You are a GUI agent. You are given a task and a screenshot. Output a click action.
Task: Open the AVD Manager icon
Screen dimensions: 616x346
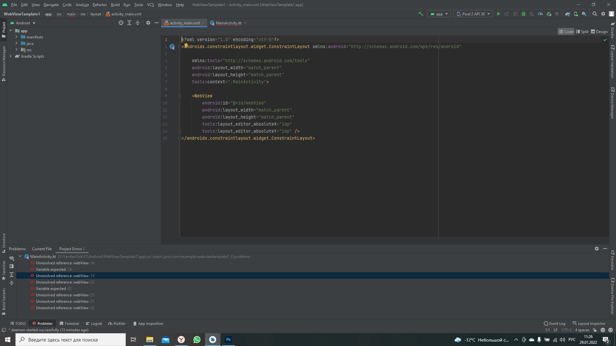(x=576, y=14)
